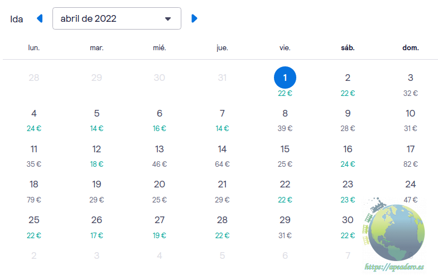
Task: Go to previous month with left arrow
Action: click(40, 18)
